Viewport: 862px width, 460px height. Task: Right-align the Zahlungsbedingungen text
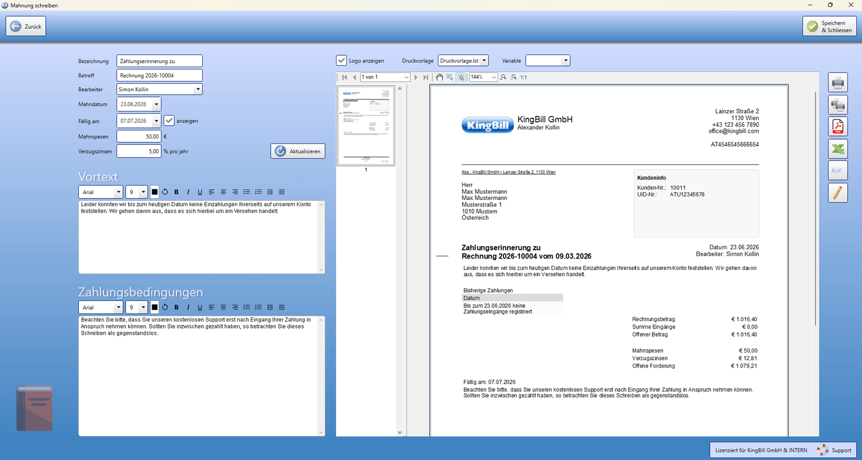coord(235,308)
